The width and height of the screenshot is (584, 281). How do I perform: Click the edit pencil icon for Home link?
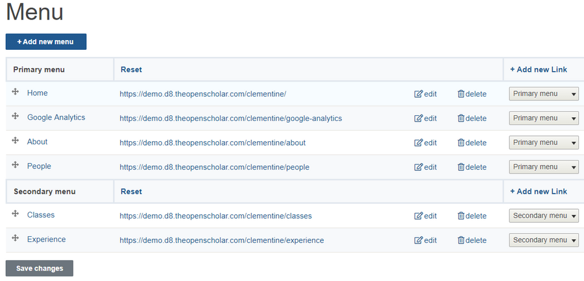coord(419,94)
